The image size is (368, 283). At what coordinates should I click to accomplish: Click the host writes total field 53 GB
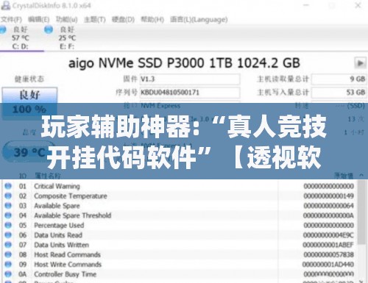pyautogui.click(x=339, y=93)
